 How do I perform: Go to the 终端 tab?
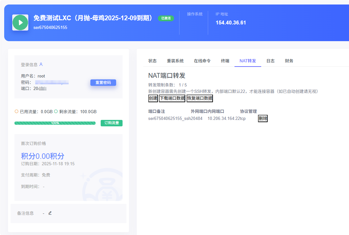(225, 61)
